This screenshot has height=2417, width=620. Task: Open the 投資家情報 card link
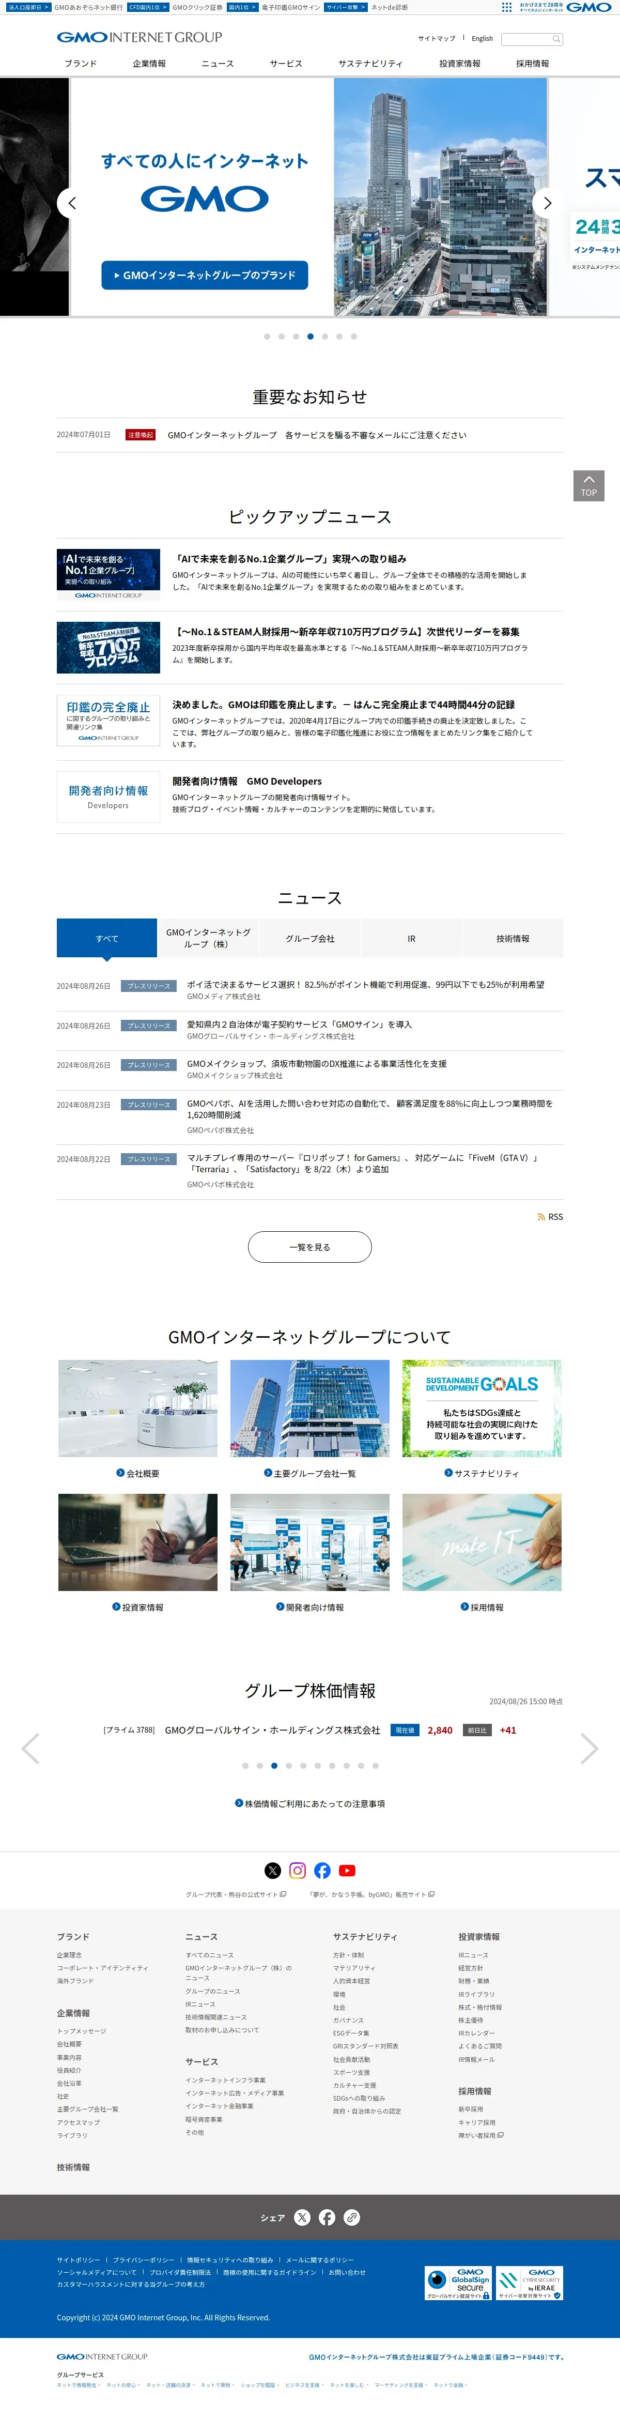(x=138, y=1607)
